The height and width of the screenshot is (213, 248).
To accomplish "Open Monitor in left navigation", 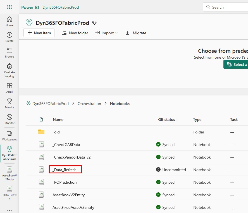I will click(x=9, y=119).
